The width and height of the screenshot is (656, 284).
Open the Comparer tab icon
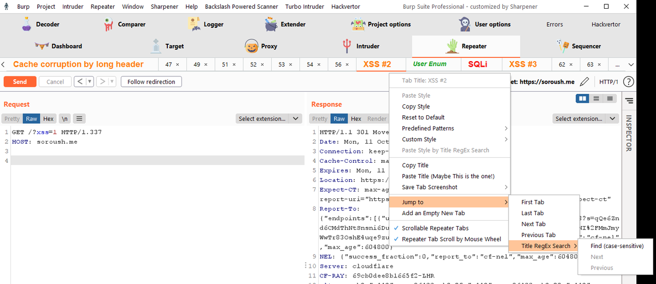(x=109, y=24)
